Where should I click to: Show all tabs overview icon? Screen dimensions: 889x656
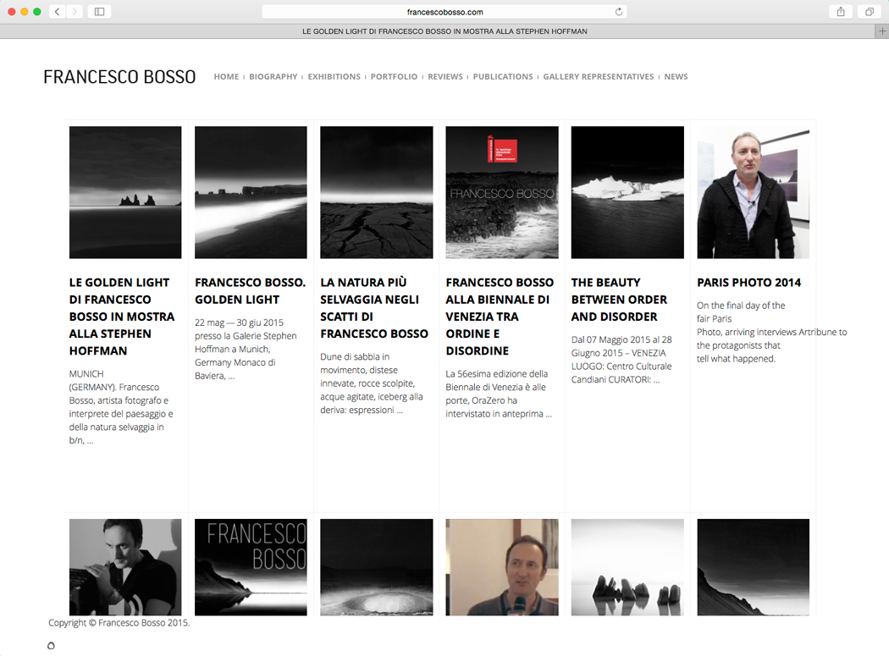point(870,11)
